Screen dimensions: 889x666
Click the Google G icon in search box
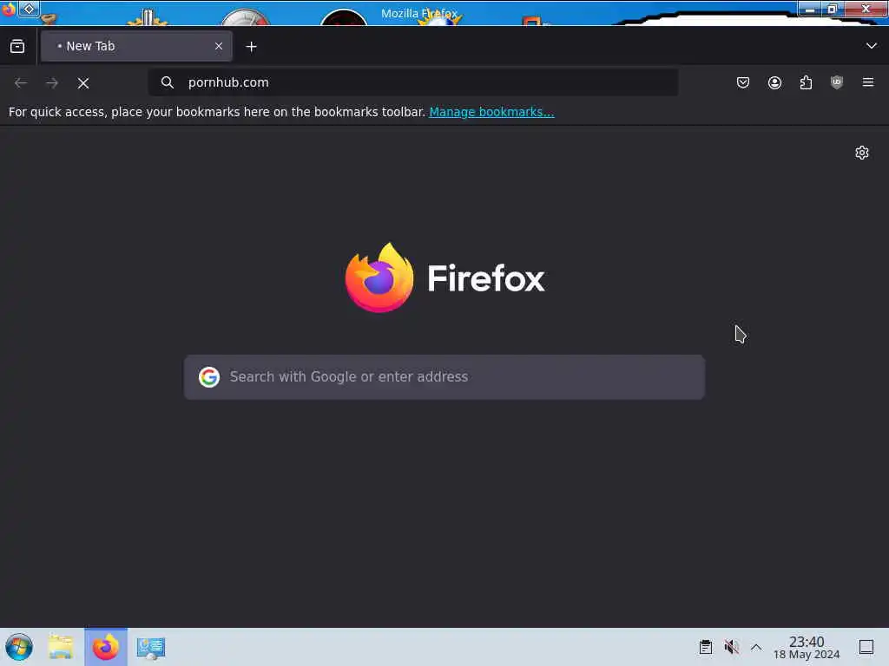pyautogui.click(x=209, y=377)
